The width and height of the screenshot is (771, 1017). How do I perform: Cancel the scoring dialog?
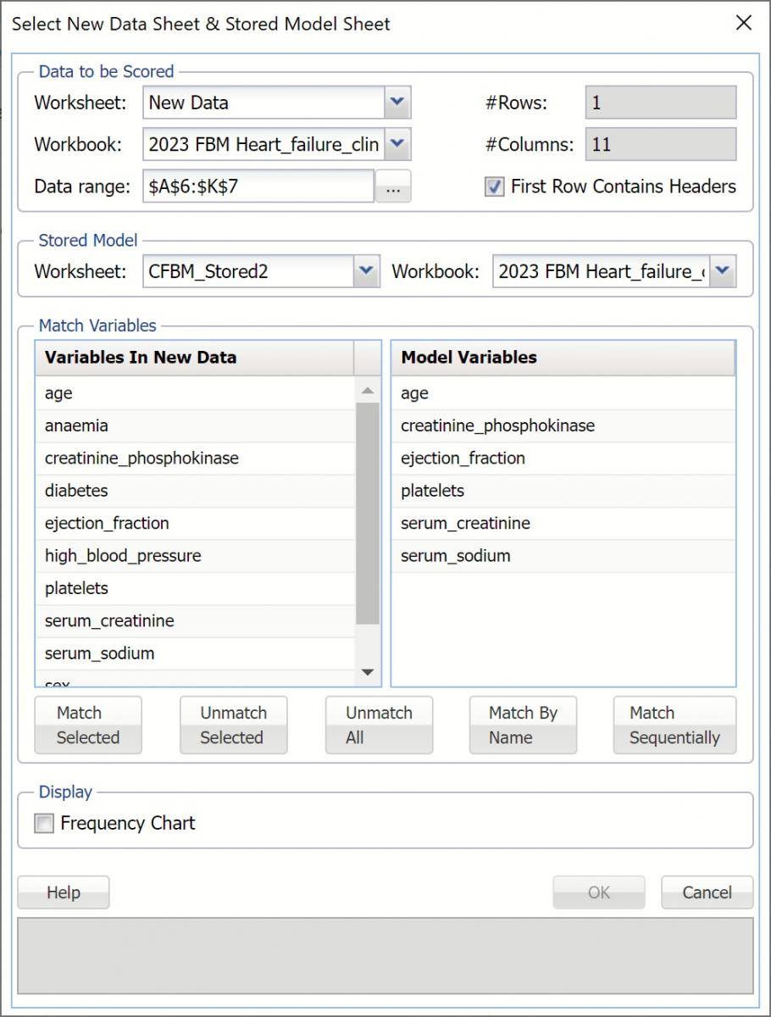(707, 892)
